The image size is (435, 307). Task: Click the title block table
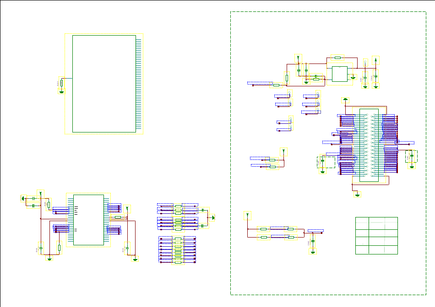(x=376, y=236)
